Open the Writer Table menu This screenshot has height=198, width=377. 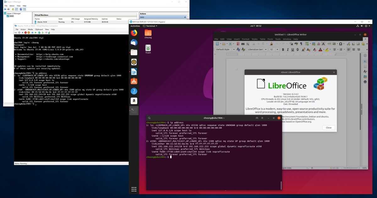262,39
